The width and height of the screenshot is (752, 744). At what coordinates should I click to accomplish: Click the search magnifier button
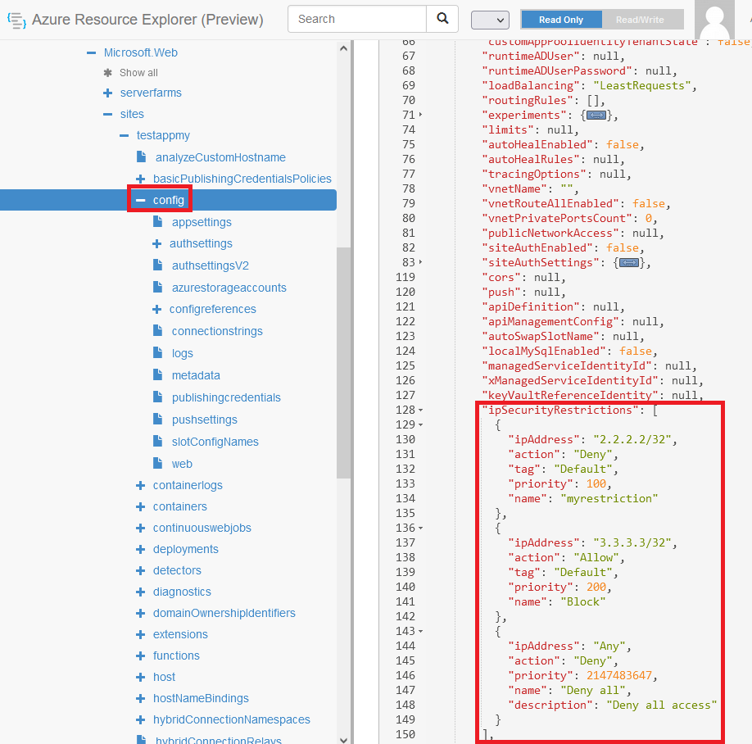coord(442,19)
